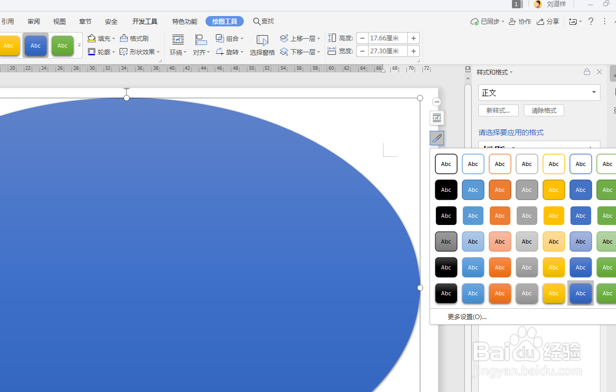Screen dimensions: 616x392
Task: Click the floating minus collapse icon beside shape
Action: (436, 102)
